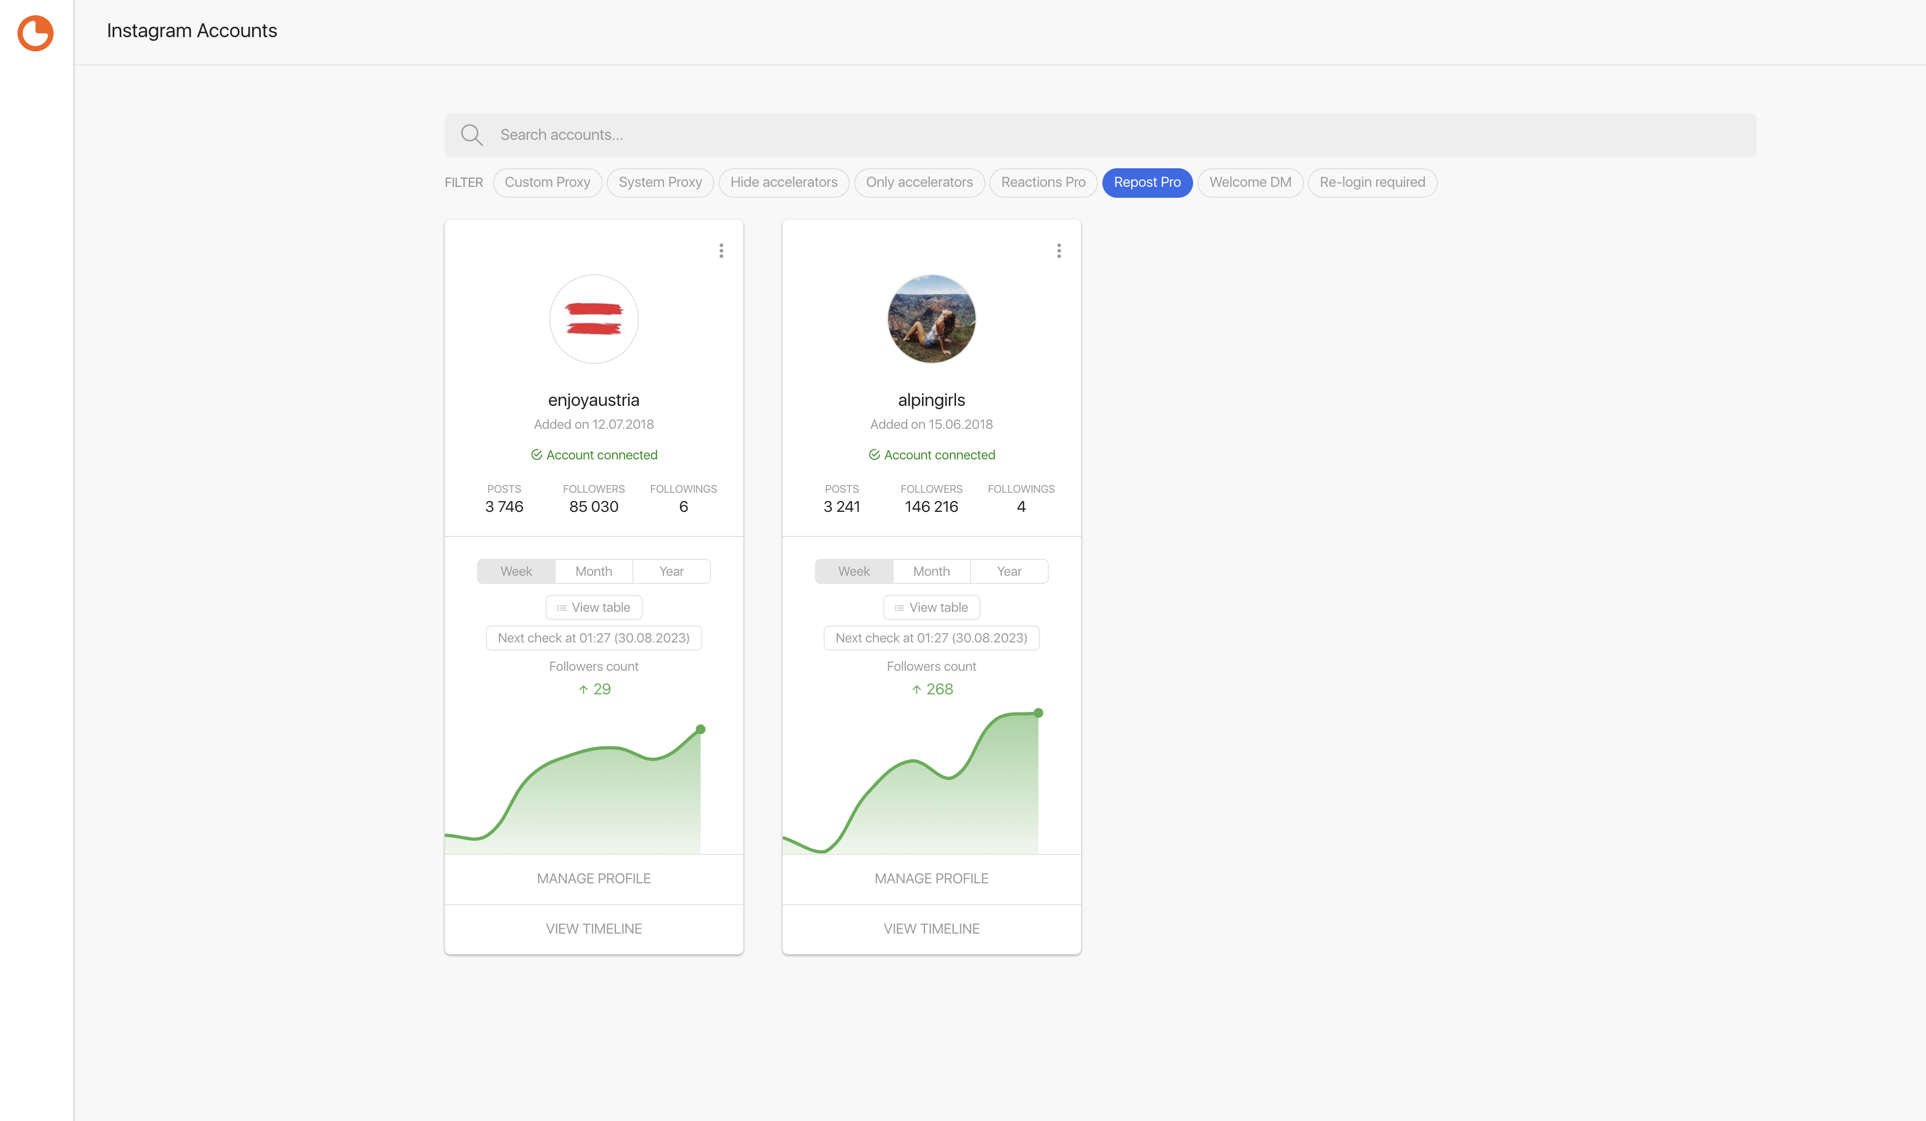The width and height of the screenshot is (1926, 1121).
Task: Click the search magnifier icon
Action: coord(472,135)
